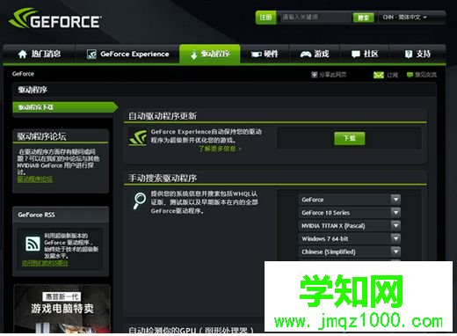
Task: Click the GeForce Experience tab icon
Action: [x=91, y=55]
